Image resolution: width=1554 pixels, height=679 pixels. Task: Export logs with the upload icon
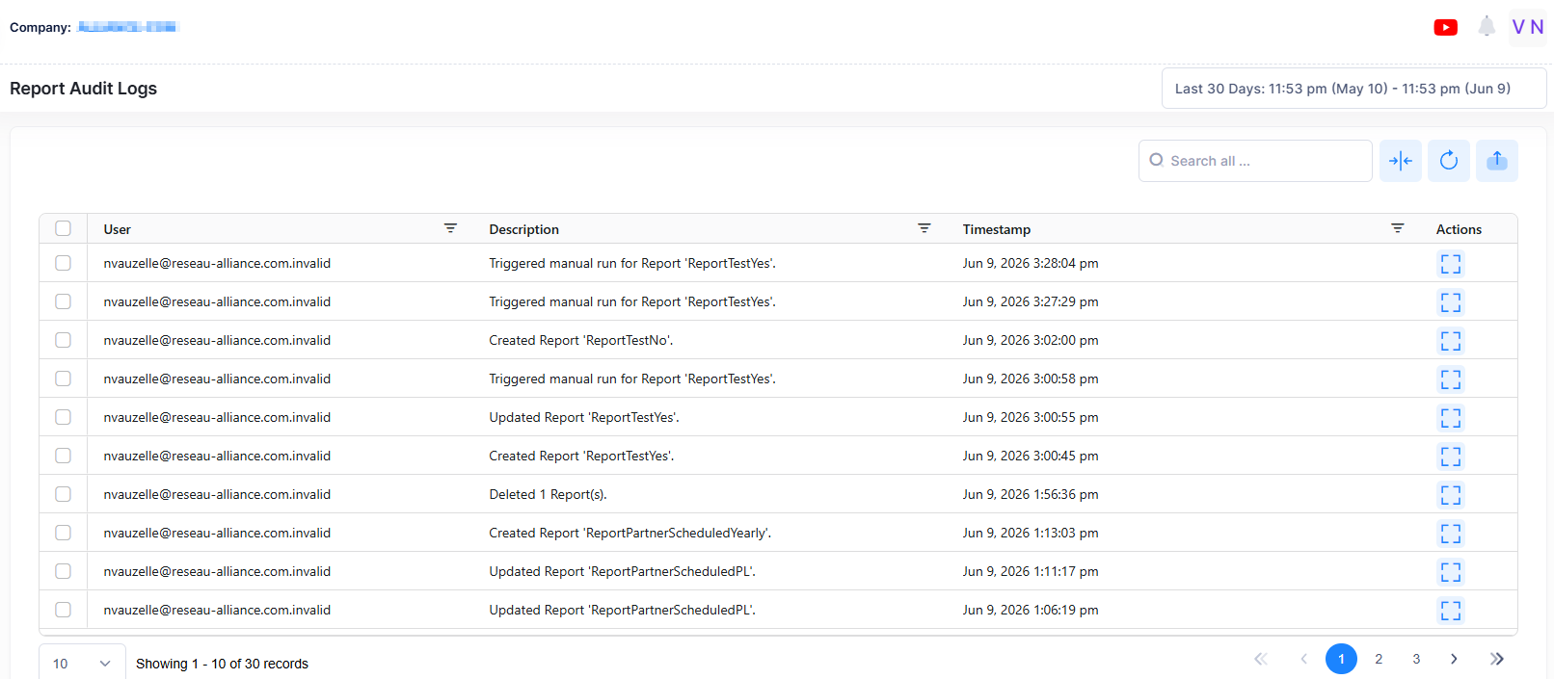pyautogui.click(x=1497, y=161)
